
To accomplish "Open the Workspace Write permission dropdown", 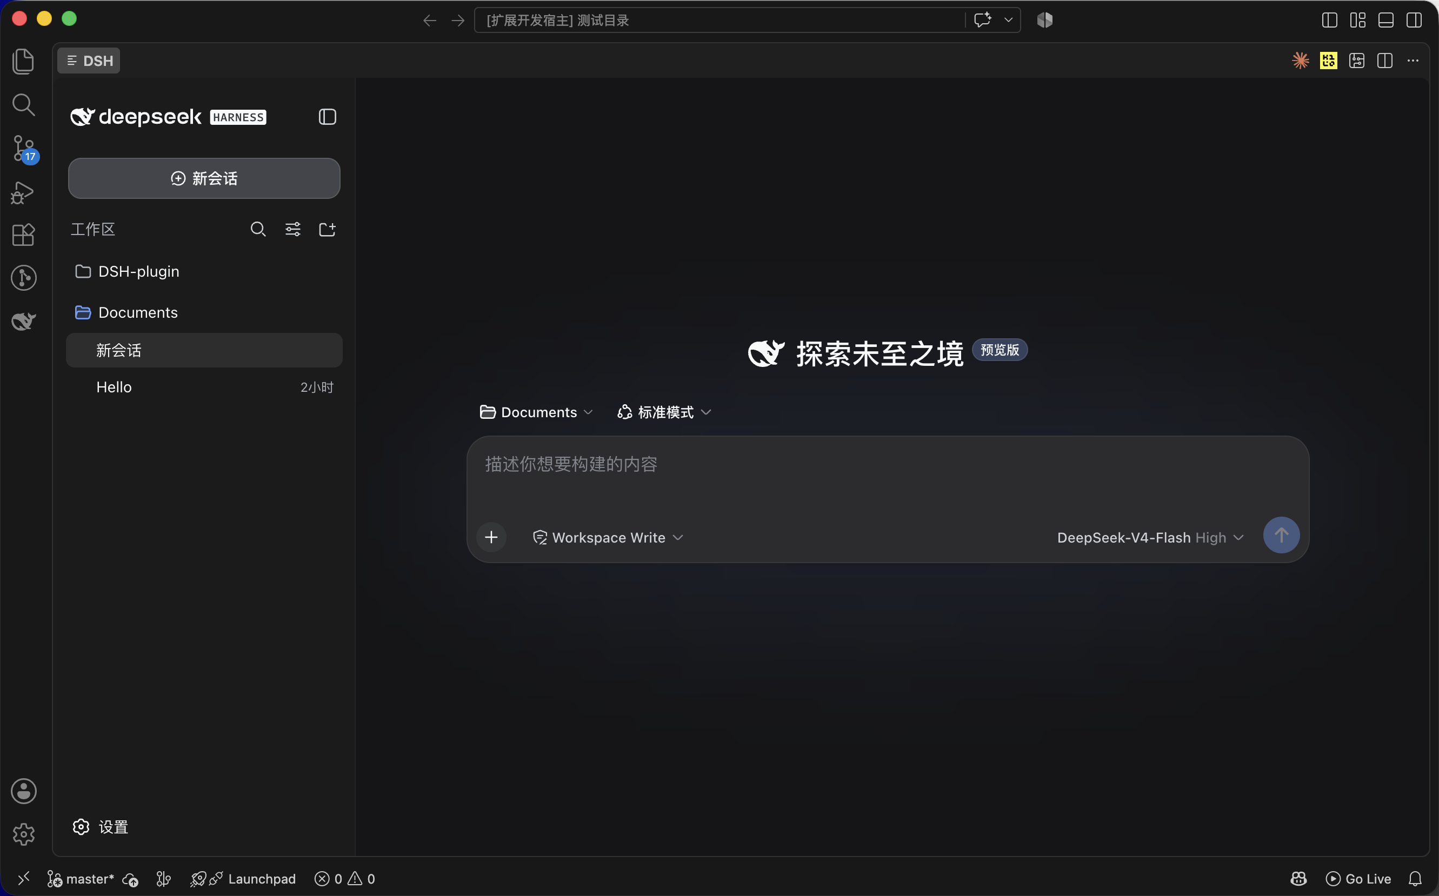I will coord(608,538).
